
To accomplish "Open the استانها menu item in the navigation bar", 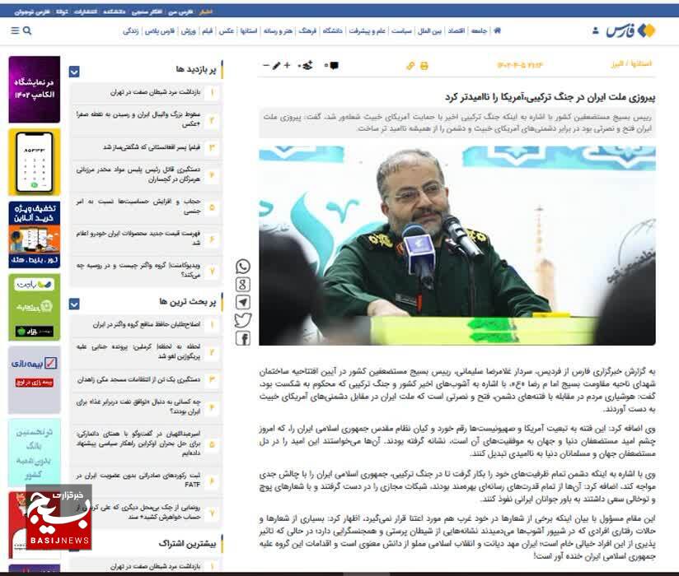I will (249, 30).
